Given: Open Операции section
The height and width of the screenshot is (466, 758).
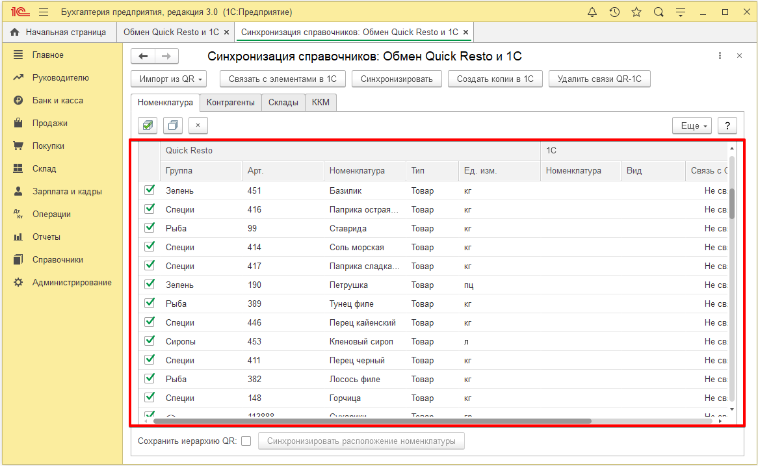Looking at the screenshot, I should pyautogui.click(x=51, y=214).
